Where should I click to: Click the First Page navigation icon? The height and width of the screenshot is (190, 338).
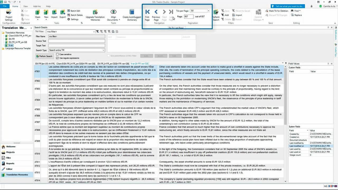147,12
